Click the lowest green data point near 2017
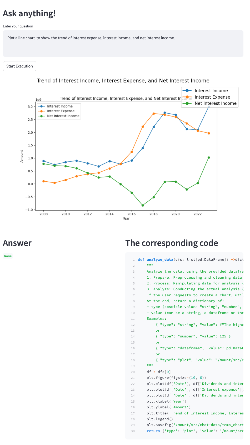 pyautogui.click(x=143, y=205)
